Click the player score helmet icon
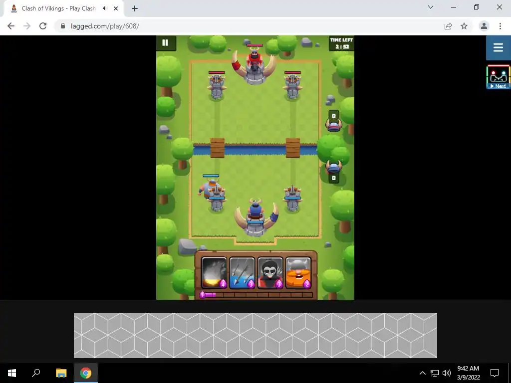Screen dimensions: 511x383 334,167
